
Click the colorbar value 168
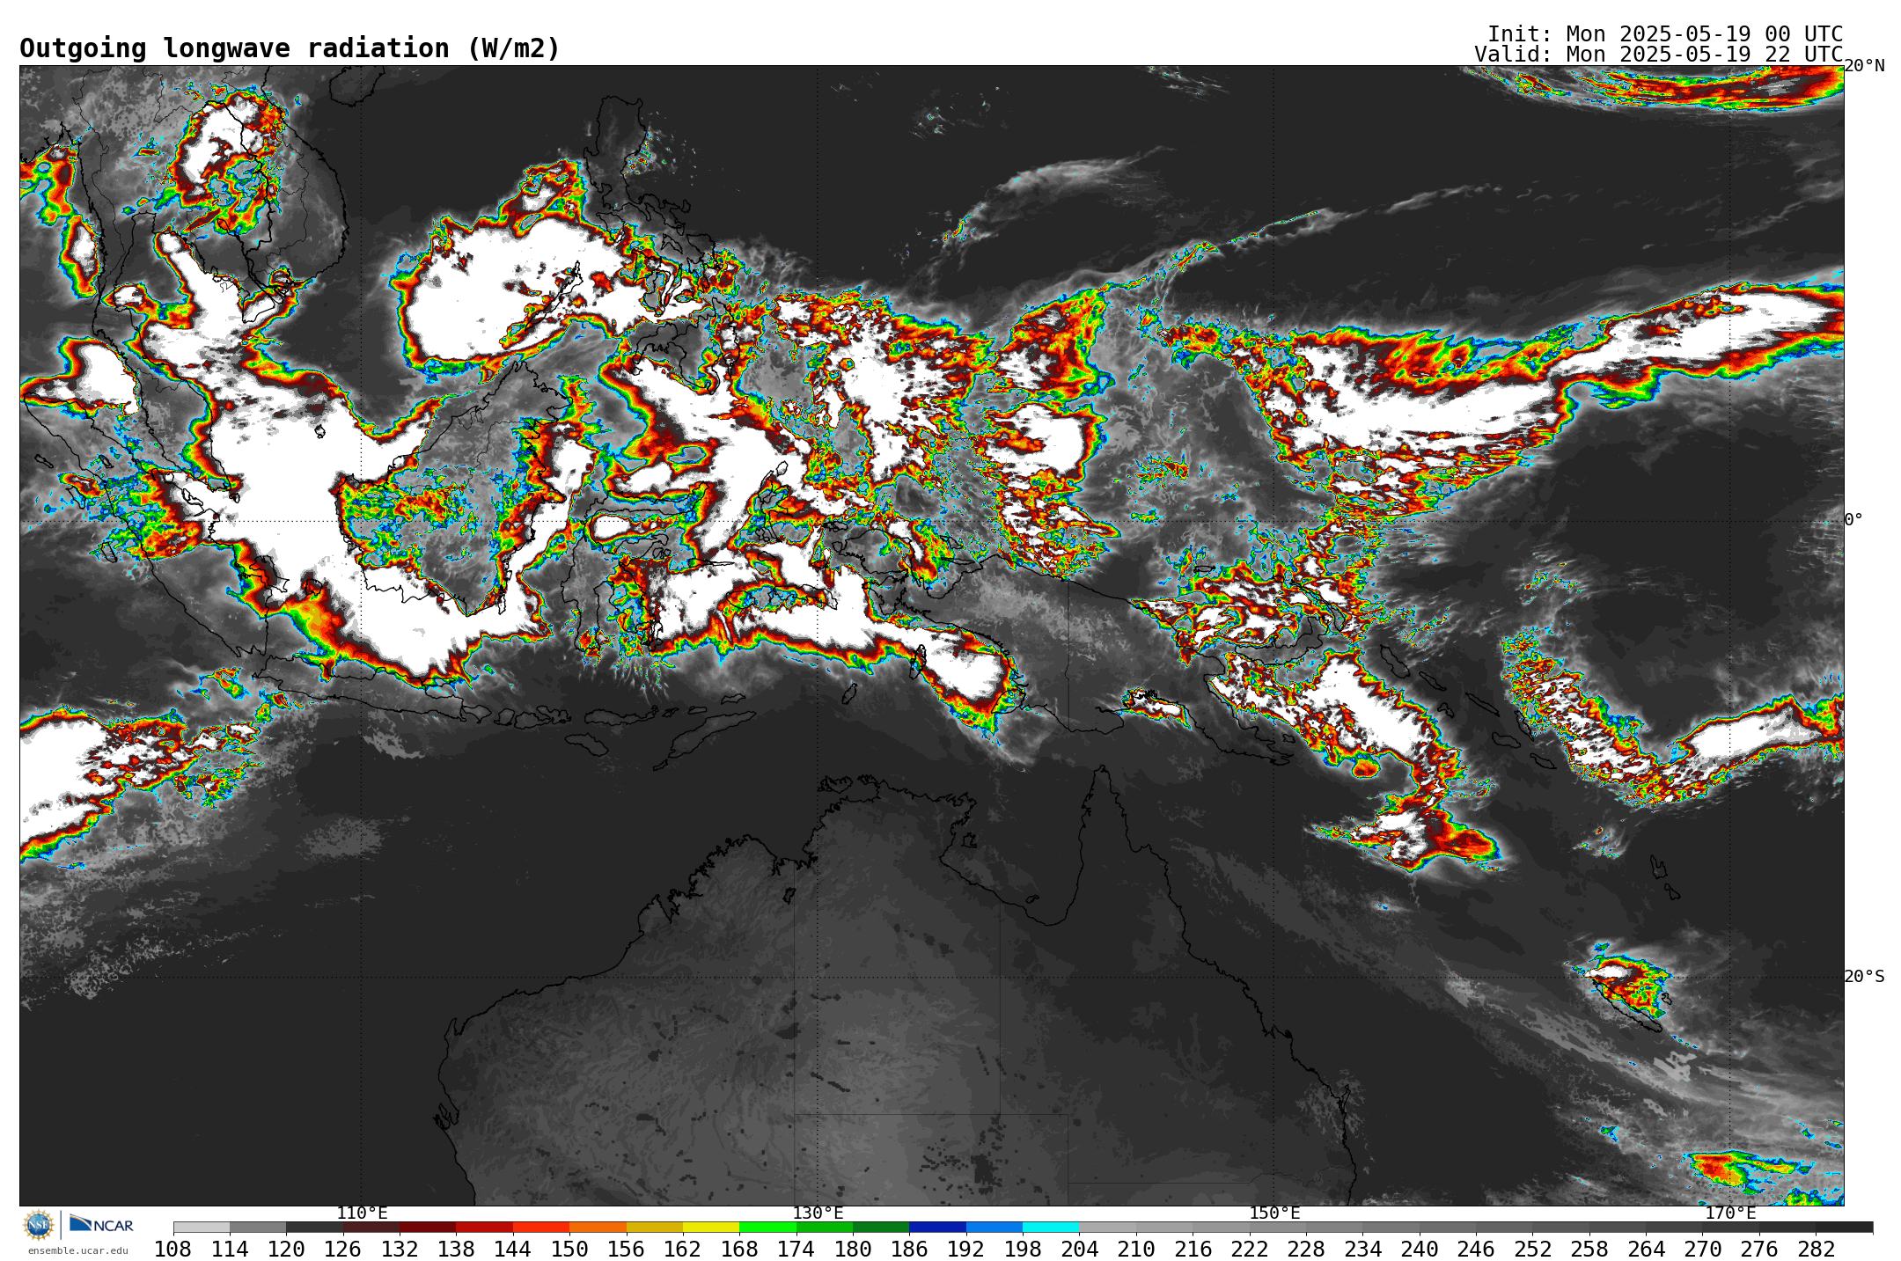tap(739, 1250)
